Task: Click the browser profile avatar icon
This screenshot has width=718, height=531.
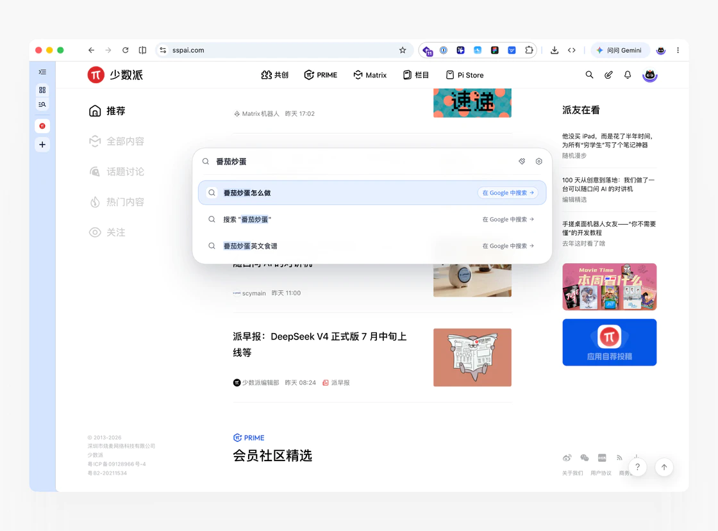Action: tap(661, 51)
